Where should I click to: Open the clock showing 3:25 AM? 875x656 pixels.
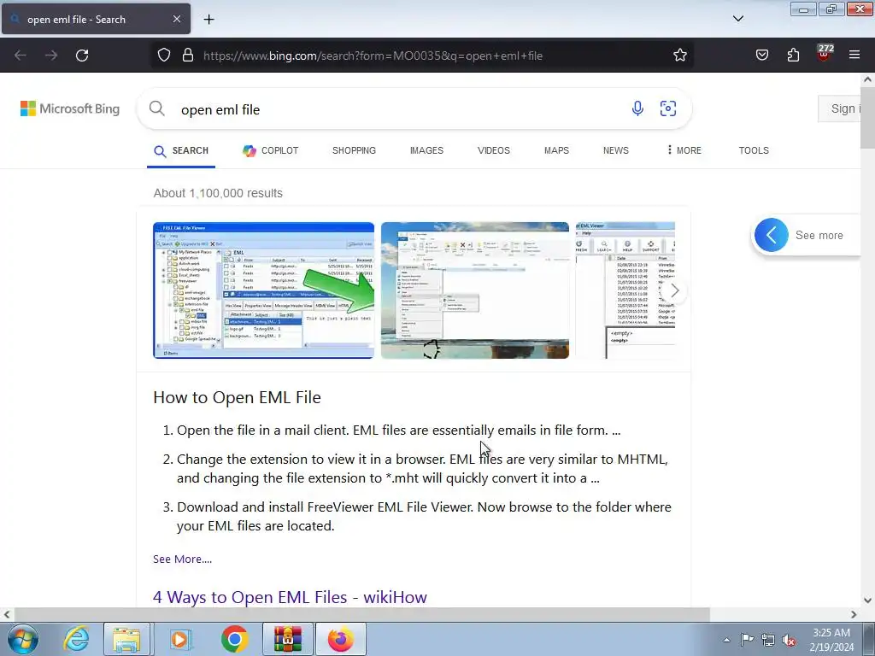[x=831, y=639]
